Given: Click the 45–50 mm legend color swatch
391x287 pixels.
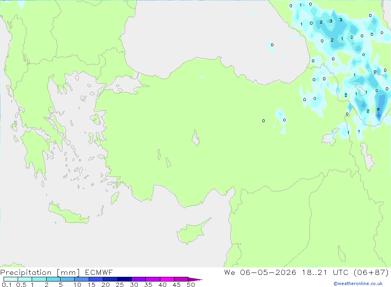Looking at the screenshot, I should [x=181, y=279].
